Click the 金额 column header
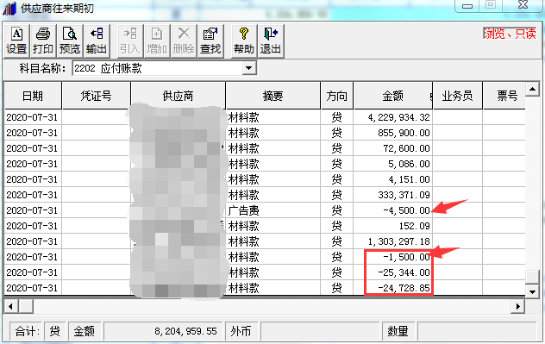The image size is (545, 344). point(392,96)
